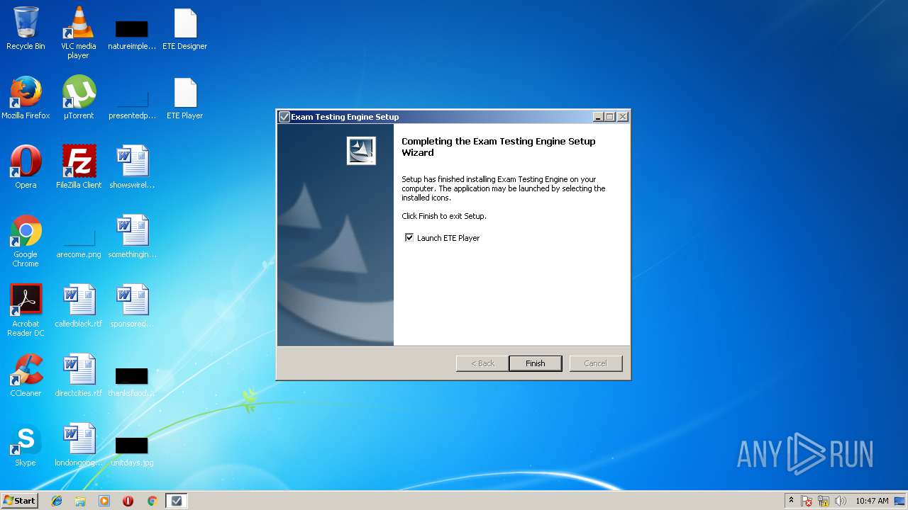Open Skype desktop shortcut
The height and width of the screenshot is (510, 908).
[26, 445]
